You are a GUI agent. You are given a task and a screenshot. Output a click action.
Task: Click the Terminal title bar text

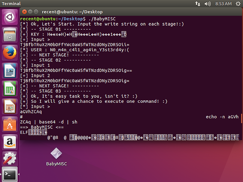coord(72,12)
